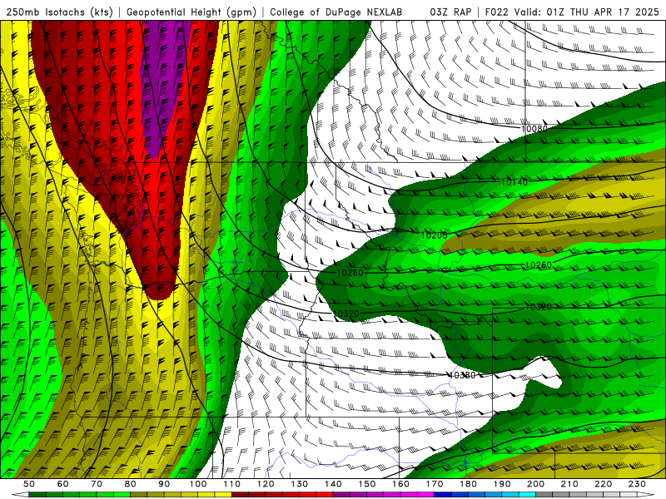Select the 10380 contour label
Viewport: 666px width, 499px height.
click(462, 375)
